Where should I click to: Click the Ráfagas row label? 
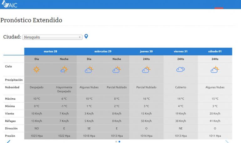pyautogui.click(x=10, y=121)
